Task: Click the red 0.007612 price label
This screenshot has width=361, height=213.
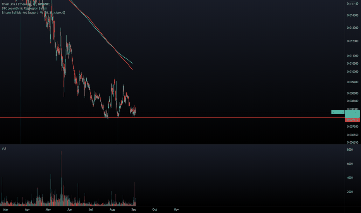Action: (352, 120)
